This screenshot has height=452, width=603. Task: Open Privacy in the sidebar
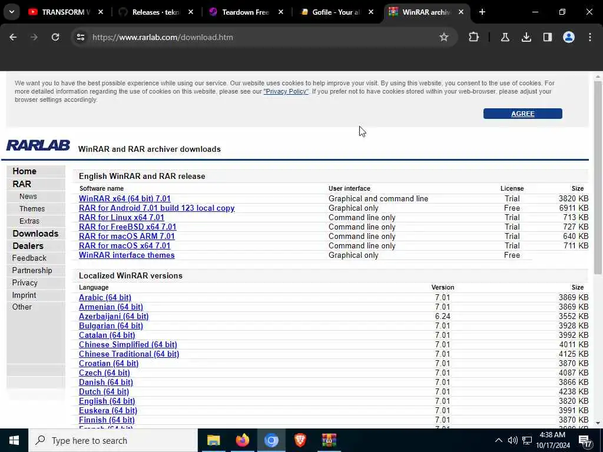coord(25,283)
